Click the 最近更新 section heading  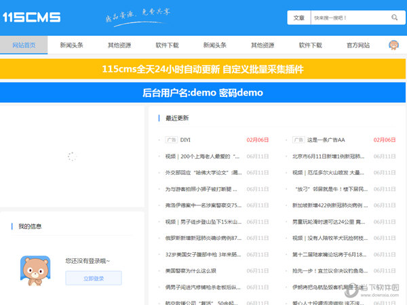177,118
